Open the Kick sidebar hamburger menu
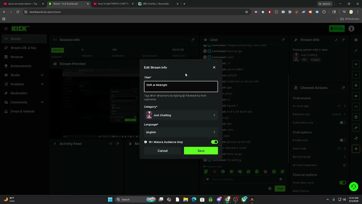The image size is (362, 204). [6, 29]
